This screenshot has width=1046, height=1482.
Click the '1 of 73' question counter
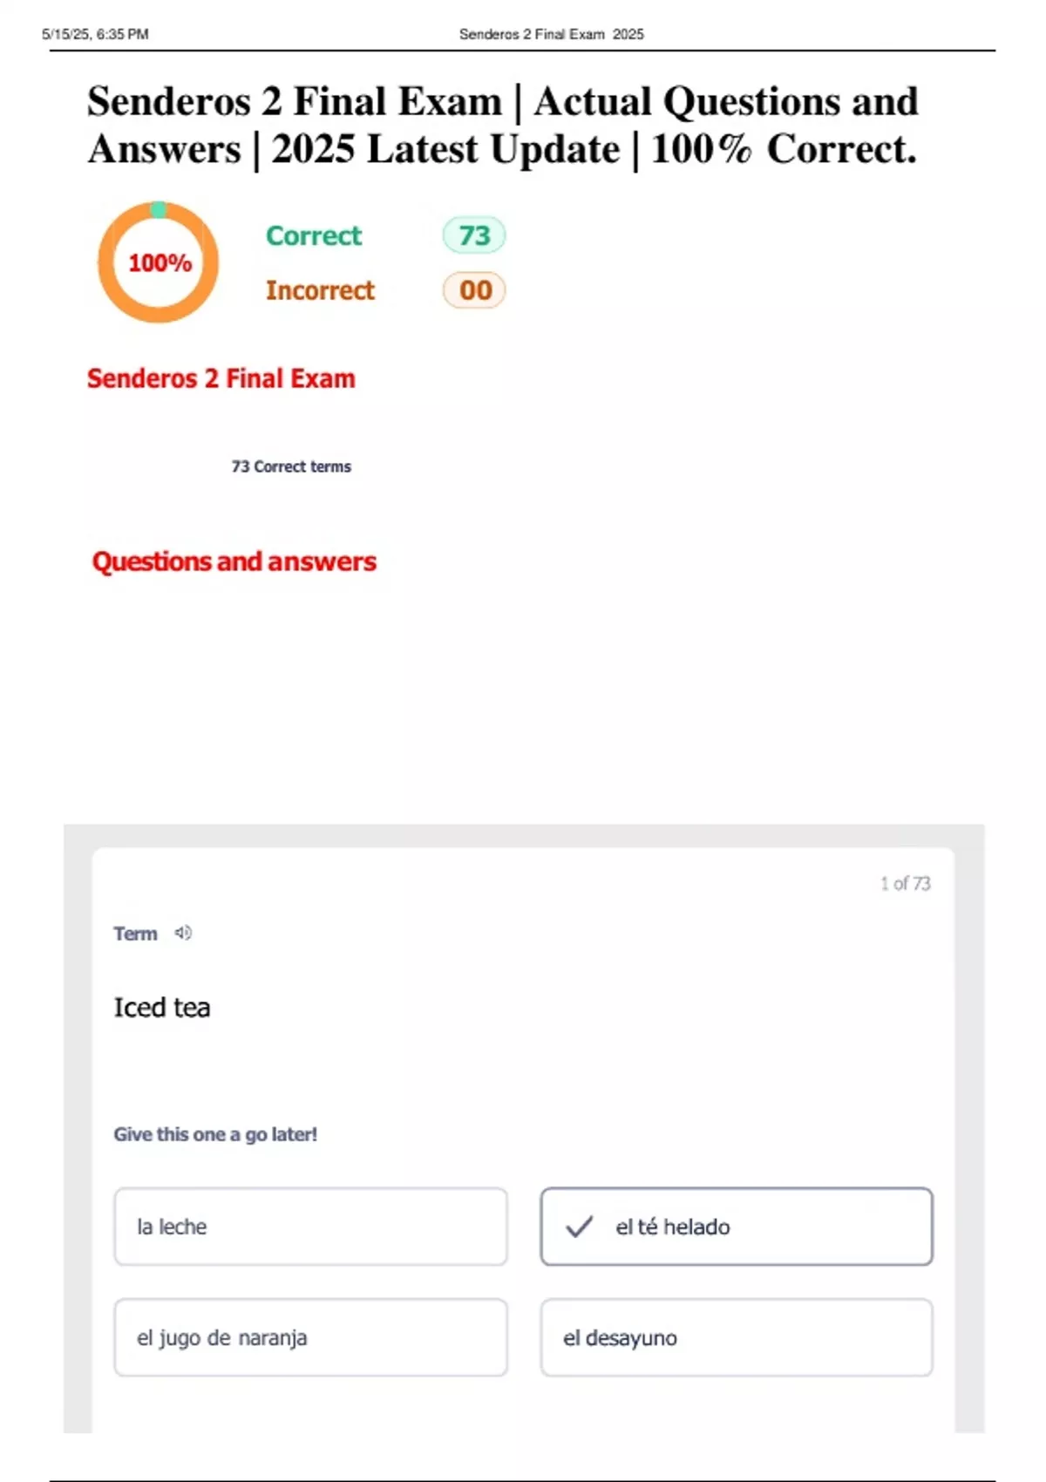click(x=905, y=883)
